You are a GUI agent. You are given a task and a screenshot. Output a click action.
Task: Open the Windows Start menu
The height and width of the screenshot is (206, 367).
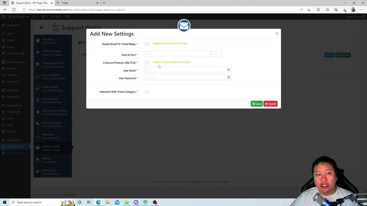pos(5,202)
